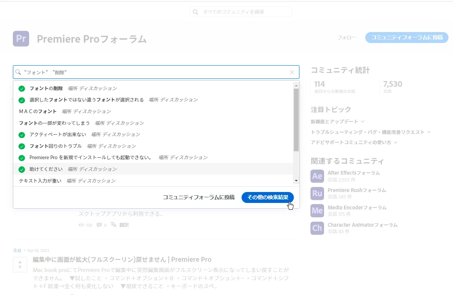Image resolution: width=453 pixels, height=295 pixels.
Task: Upvote the 編集中に画面が拡大 post
Action: pyautogui.click(x=20, y=262)
